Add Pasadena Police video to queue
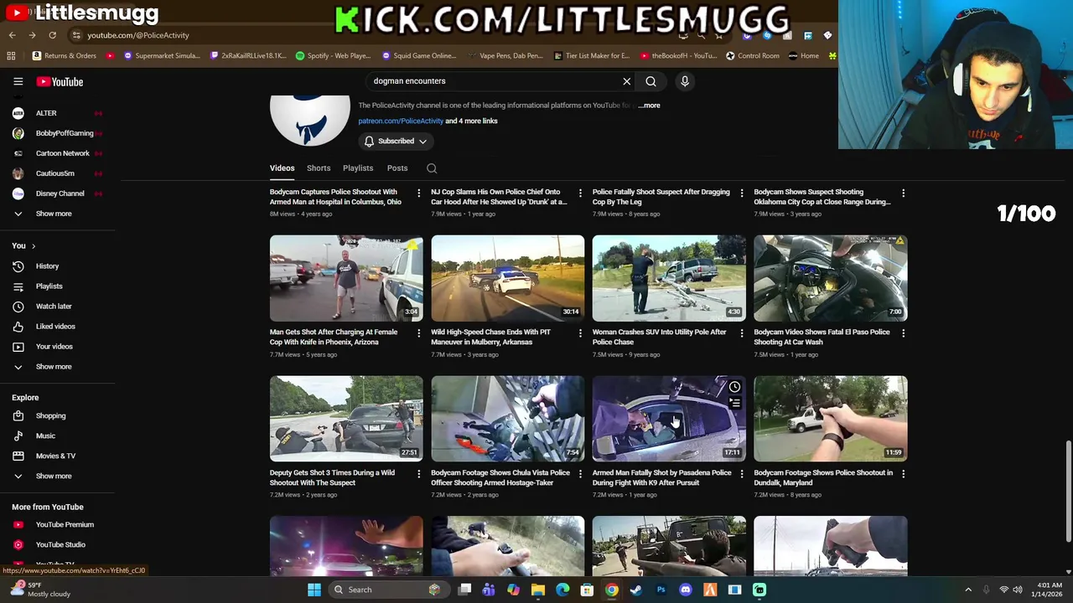 [734, 404]
